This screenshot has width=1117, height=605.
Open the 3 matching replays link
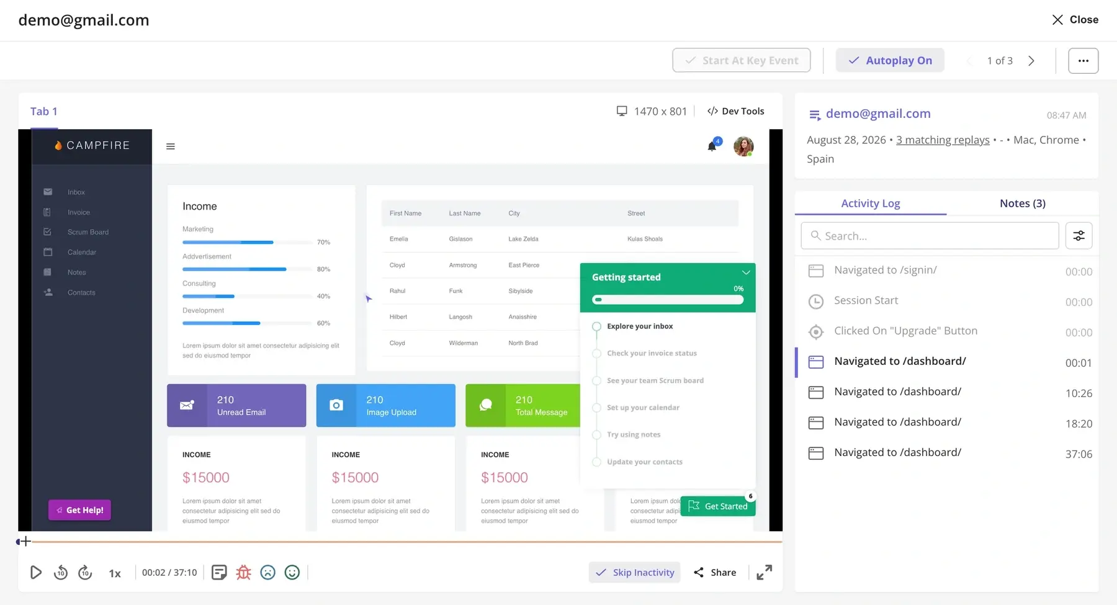tap(943, 140)
